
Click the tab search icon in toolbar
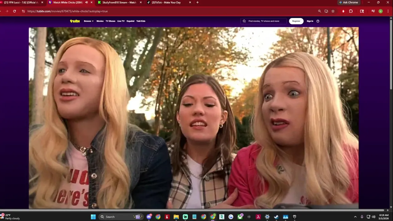coord(362,11)
